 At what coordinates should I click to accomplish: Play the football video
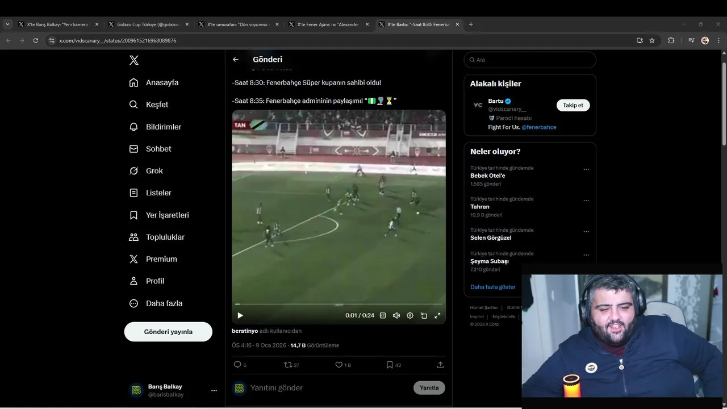240,315
